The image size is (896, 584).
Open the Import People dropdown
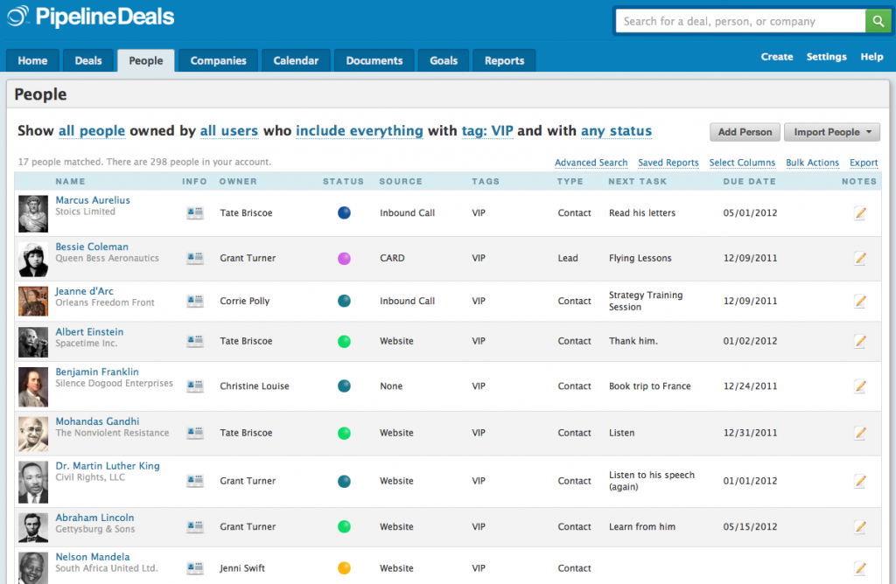coord(830,132)
